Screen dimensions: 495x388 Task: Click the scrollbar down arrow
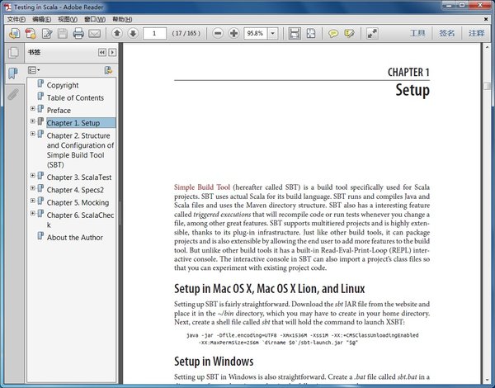487,381
